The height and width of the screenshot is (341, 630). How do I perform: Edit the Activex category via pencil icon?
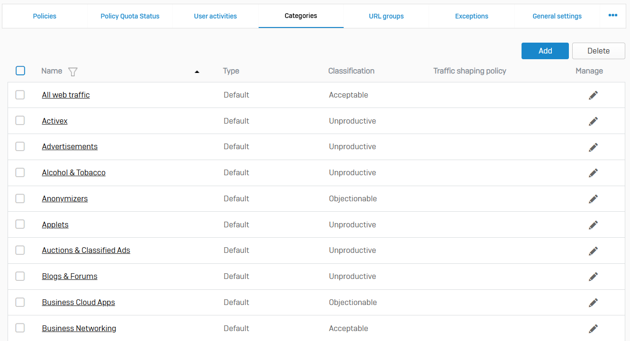click(x=593, y=121)
